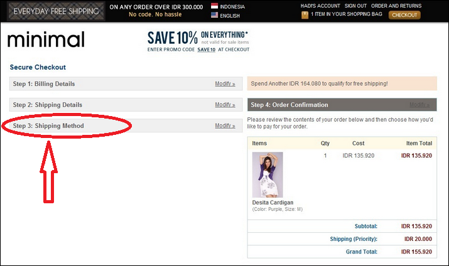Modify Step 2 Shipping Details

(x=225, y=105)
